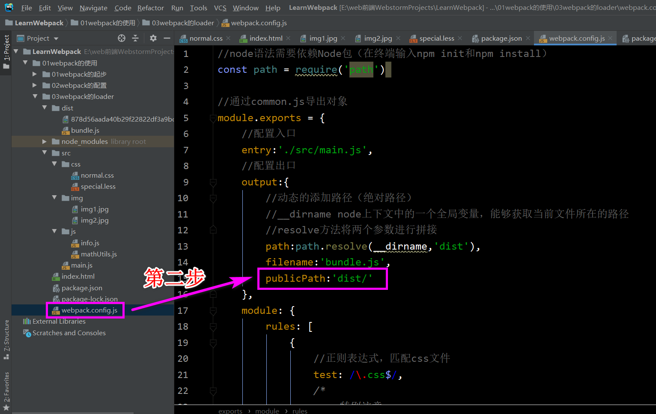Select mathUtils.js in project tree

click(x=98, y=254)
